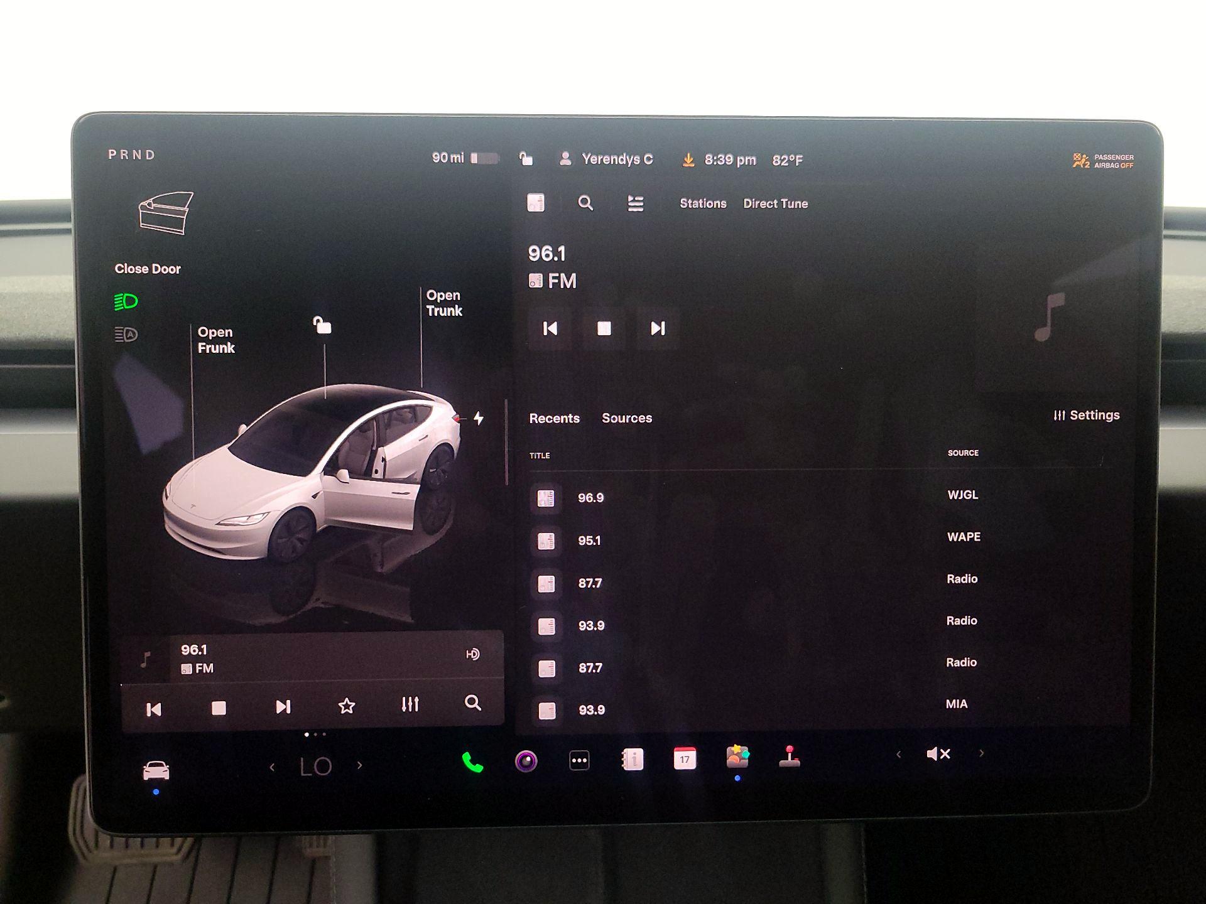Open climate LO temperature setting

(315, 767)
